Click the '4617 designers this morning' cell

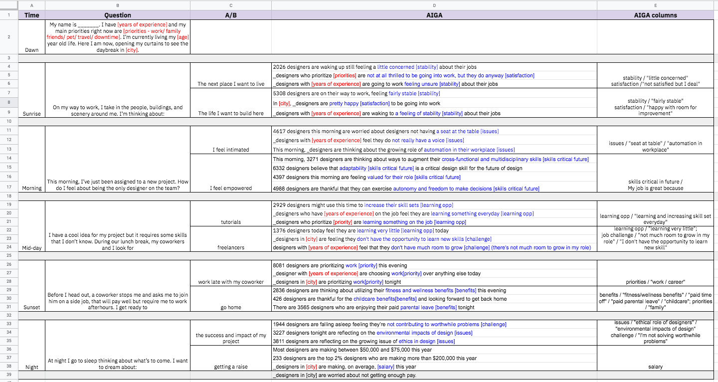(434, 131)
